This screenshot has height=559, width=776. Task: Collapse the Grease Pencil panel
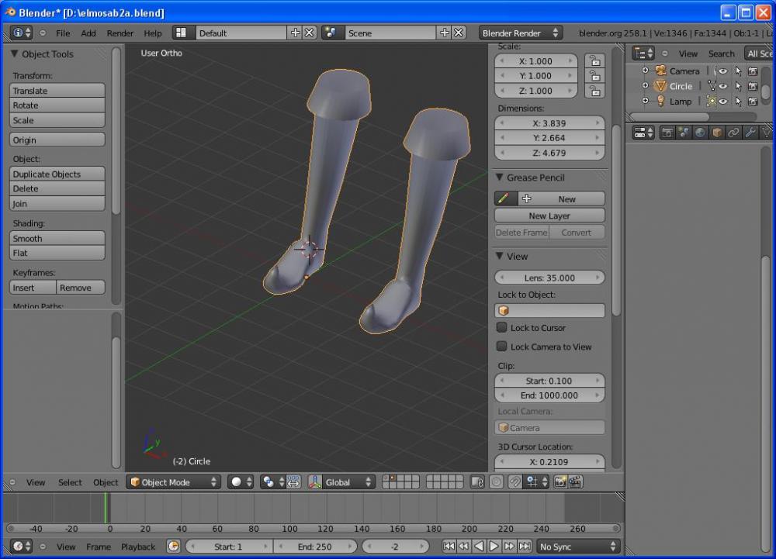pyautogui.click(x=501, y=178)
